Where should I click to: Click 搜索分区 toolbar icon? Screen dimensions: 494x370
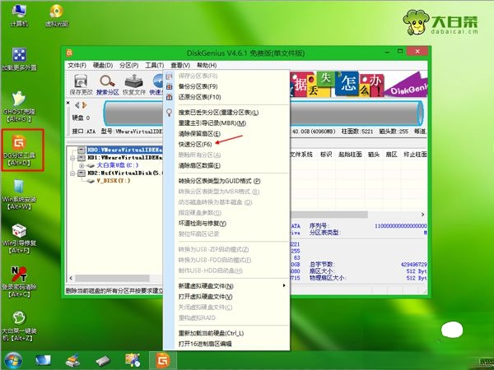pyautogui.click(x=107, y=85)
